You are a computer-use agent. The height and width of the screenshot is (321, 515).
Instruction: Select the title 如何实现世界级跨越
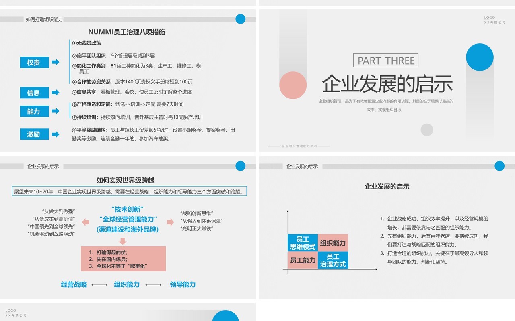tap(126, 180)
